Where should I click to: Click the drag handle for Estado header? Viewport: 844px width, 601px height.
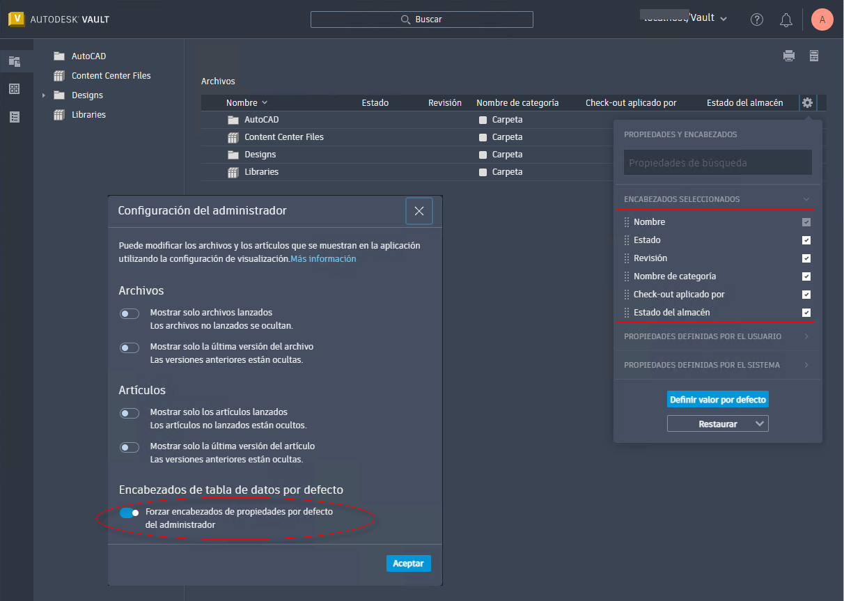627,240
